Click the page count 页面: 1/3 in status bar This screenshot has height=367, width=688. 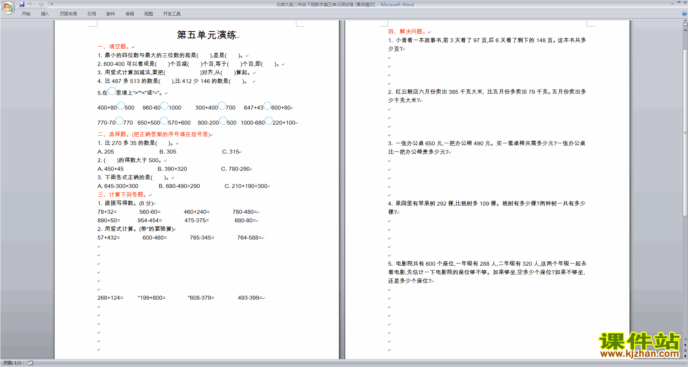pyautogui.click(x=12, y=363)
